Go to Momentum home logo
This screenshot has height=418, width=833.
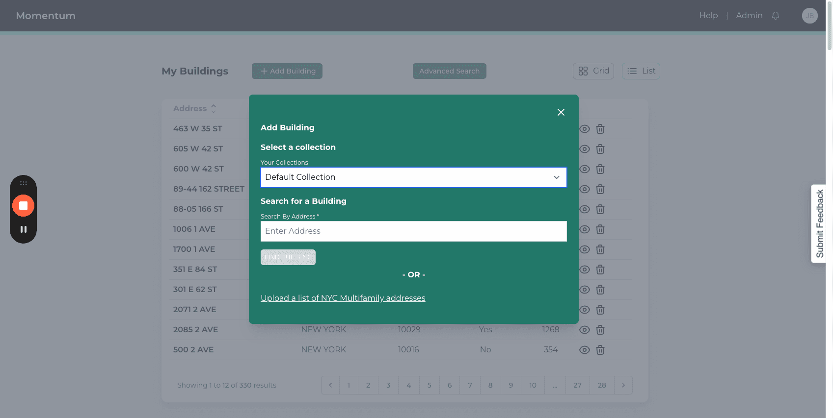pyautogui.click(x=46, y=16)
